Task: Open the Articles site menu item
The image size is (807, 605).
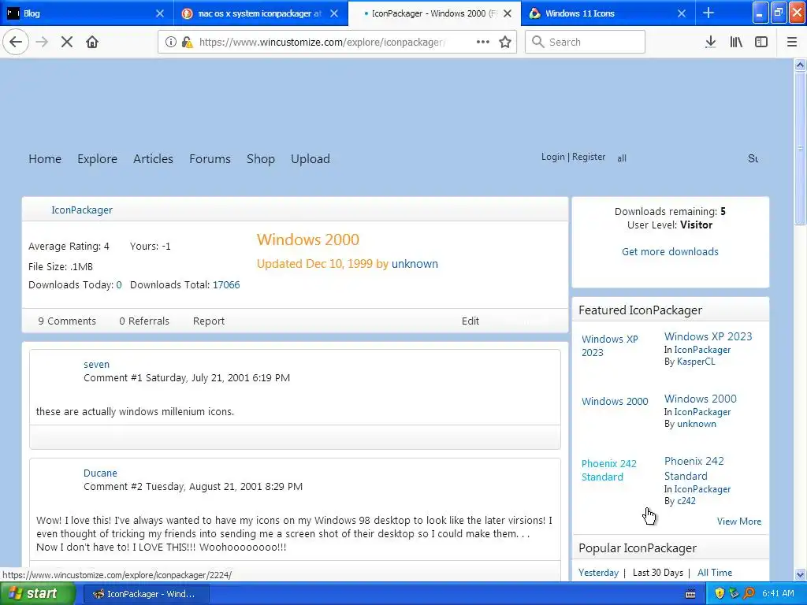Action: [154, 159]
